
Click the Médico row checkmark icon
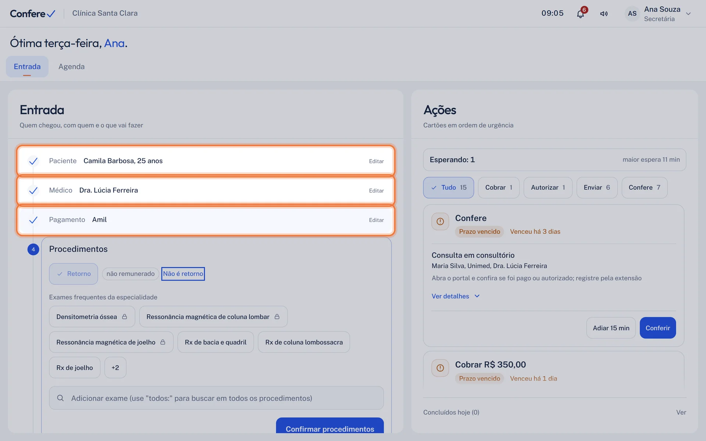click(33, 190)
